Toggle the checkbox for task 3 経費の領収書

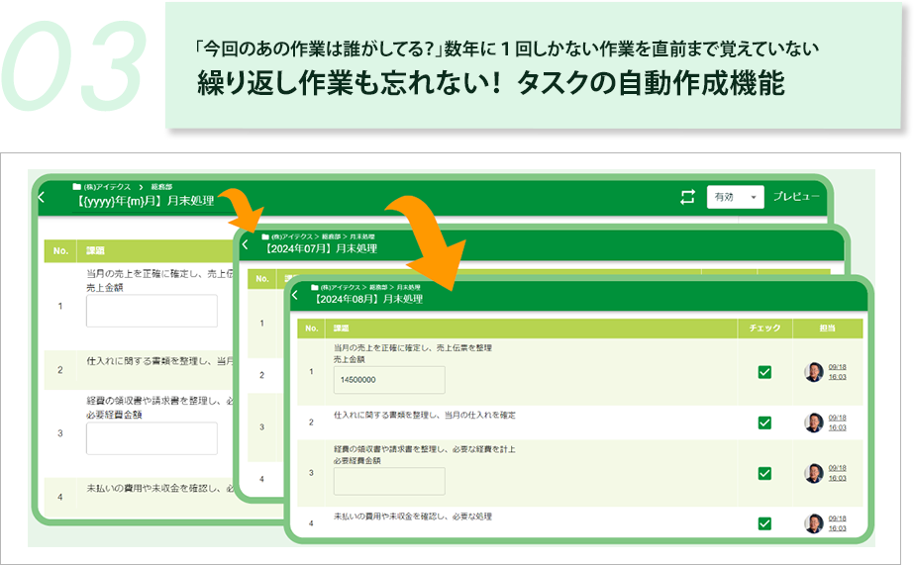[x=764, y=474]
